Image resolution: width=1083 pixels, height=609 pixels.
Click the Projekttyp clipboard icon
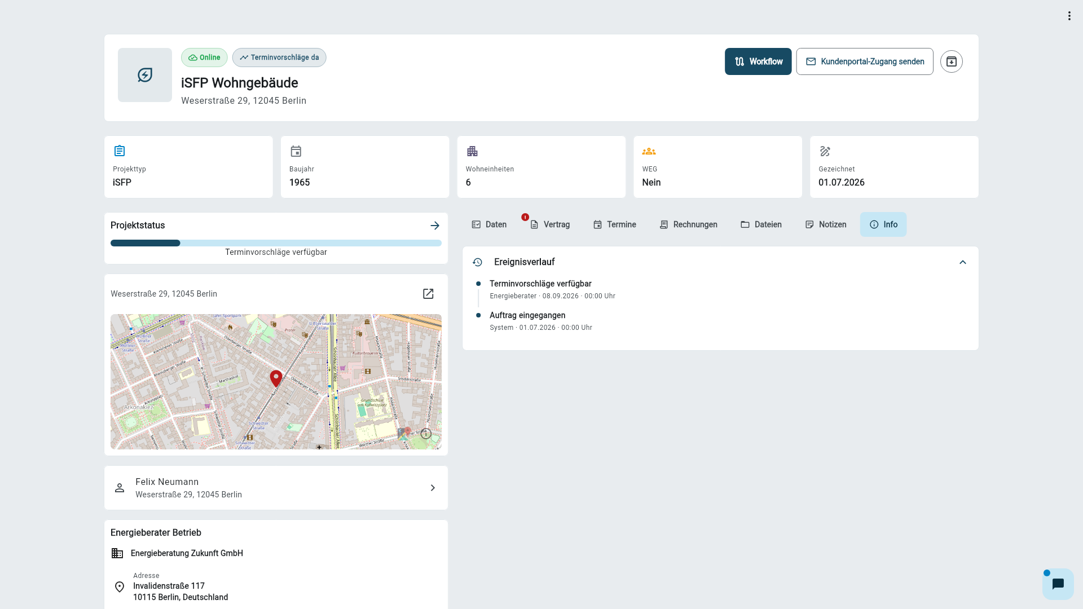pos(120,151)
